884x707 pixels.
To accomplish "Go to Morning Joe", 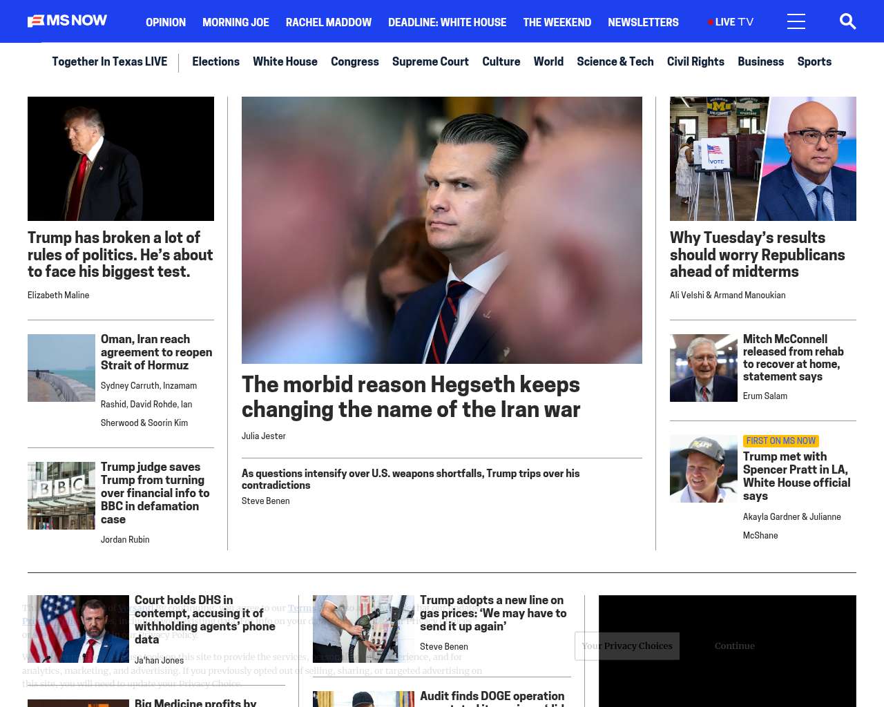I will pos(236,22).
